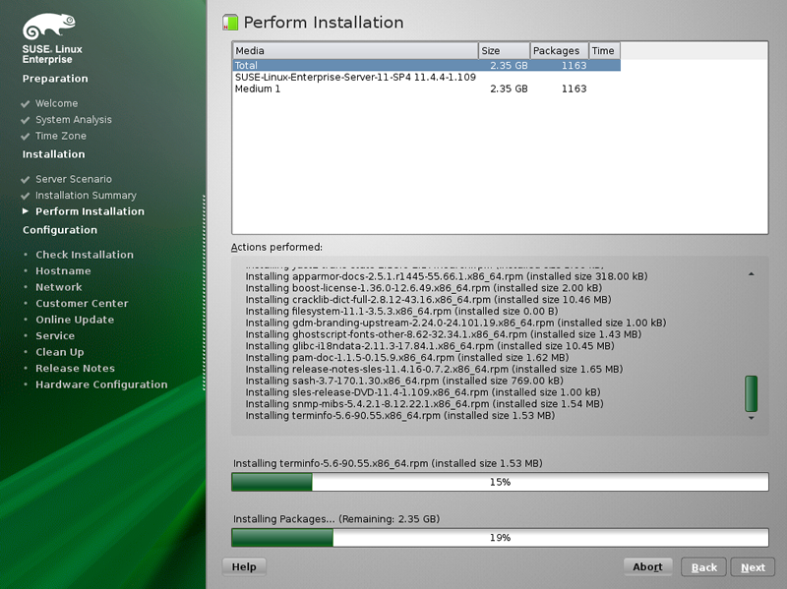Click the Installing Packages remaining label
Image resolution: width=787 pixels, height=589 pixels.
click(336, 519)
